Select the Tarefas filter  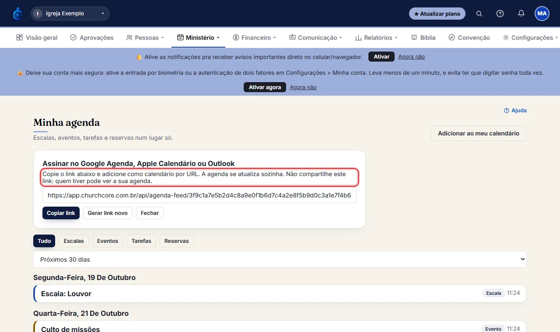(x=141, y=241)
